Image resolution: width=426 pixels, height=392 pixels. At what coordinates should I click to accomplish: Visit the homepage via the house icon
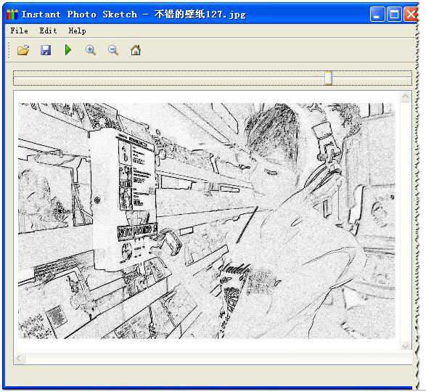(136, 50)
